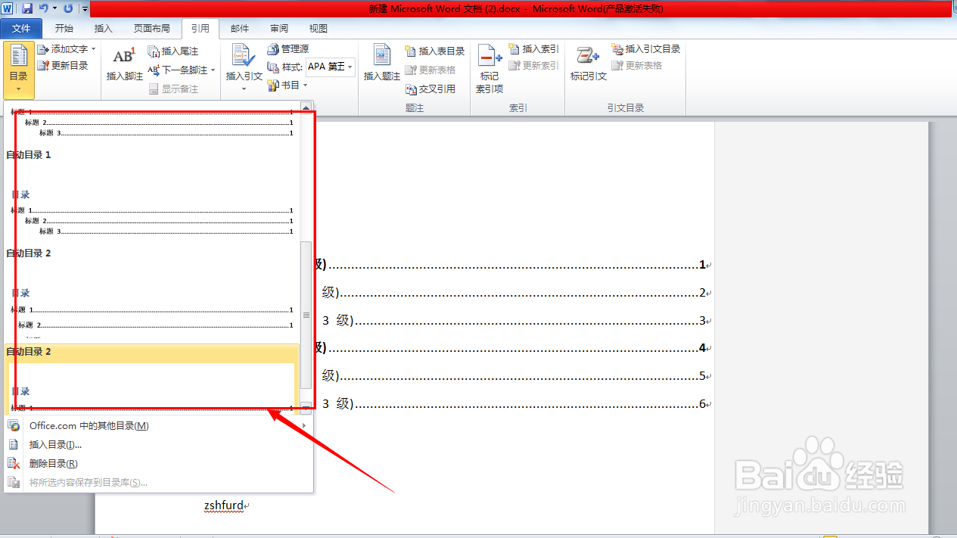
Task: Select 删除目录(R) menu item
Action: pos(158,464)
